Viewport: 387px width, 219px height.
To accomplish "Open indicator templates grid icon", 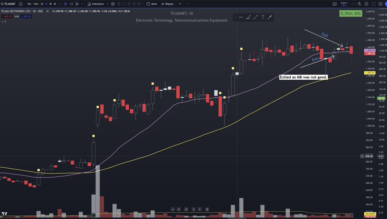I will (x=113, y=4).
